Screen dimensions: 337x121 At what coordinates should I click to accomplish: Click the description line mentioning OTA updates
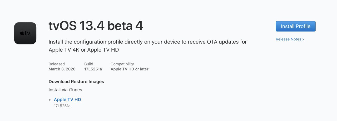point(148,42)
